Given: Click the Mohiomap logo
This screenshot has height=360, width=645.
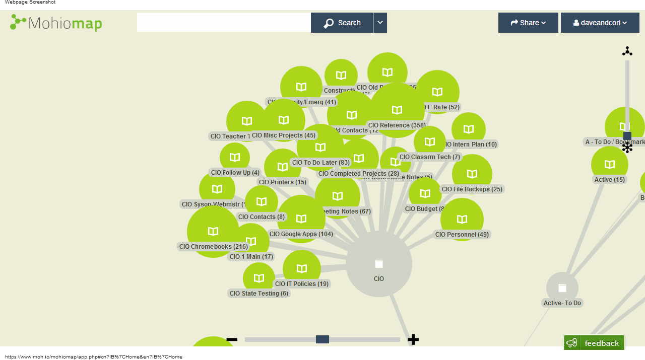Looking at the screenshot, I should [x=55, y=22].
